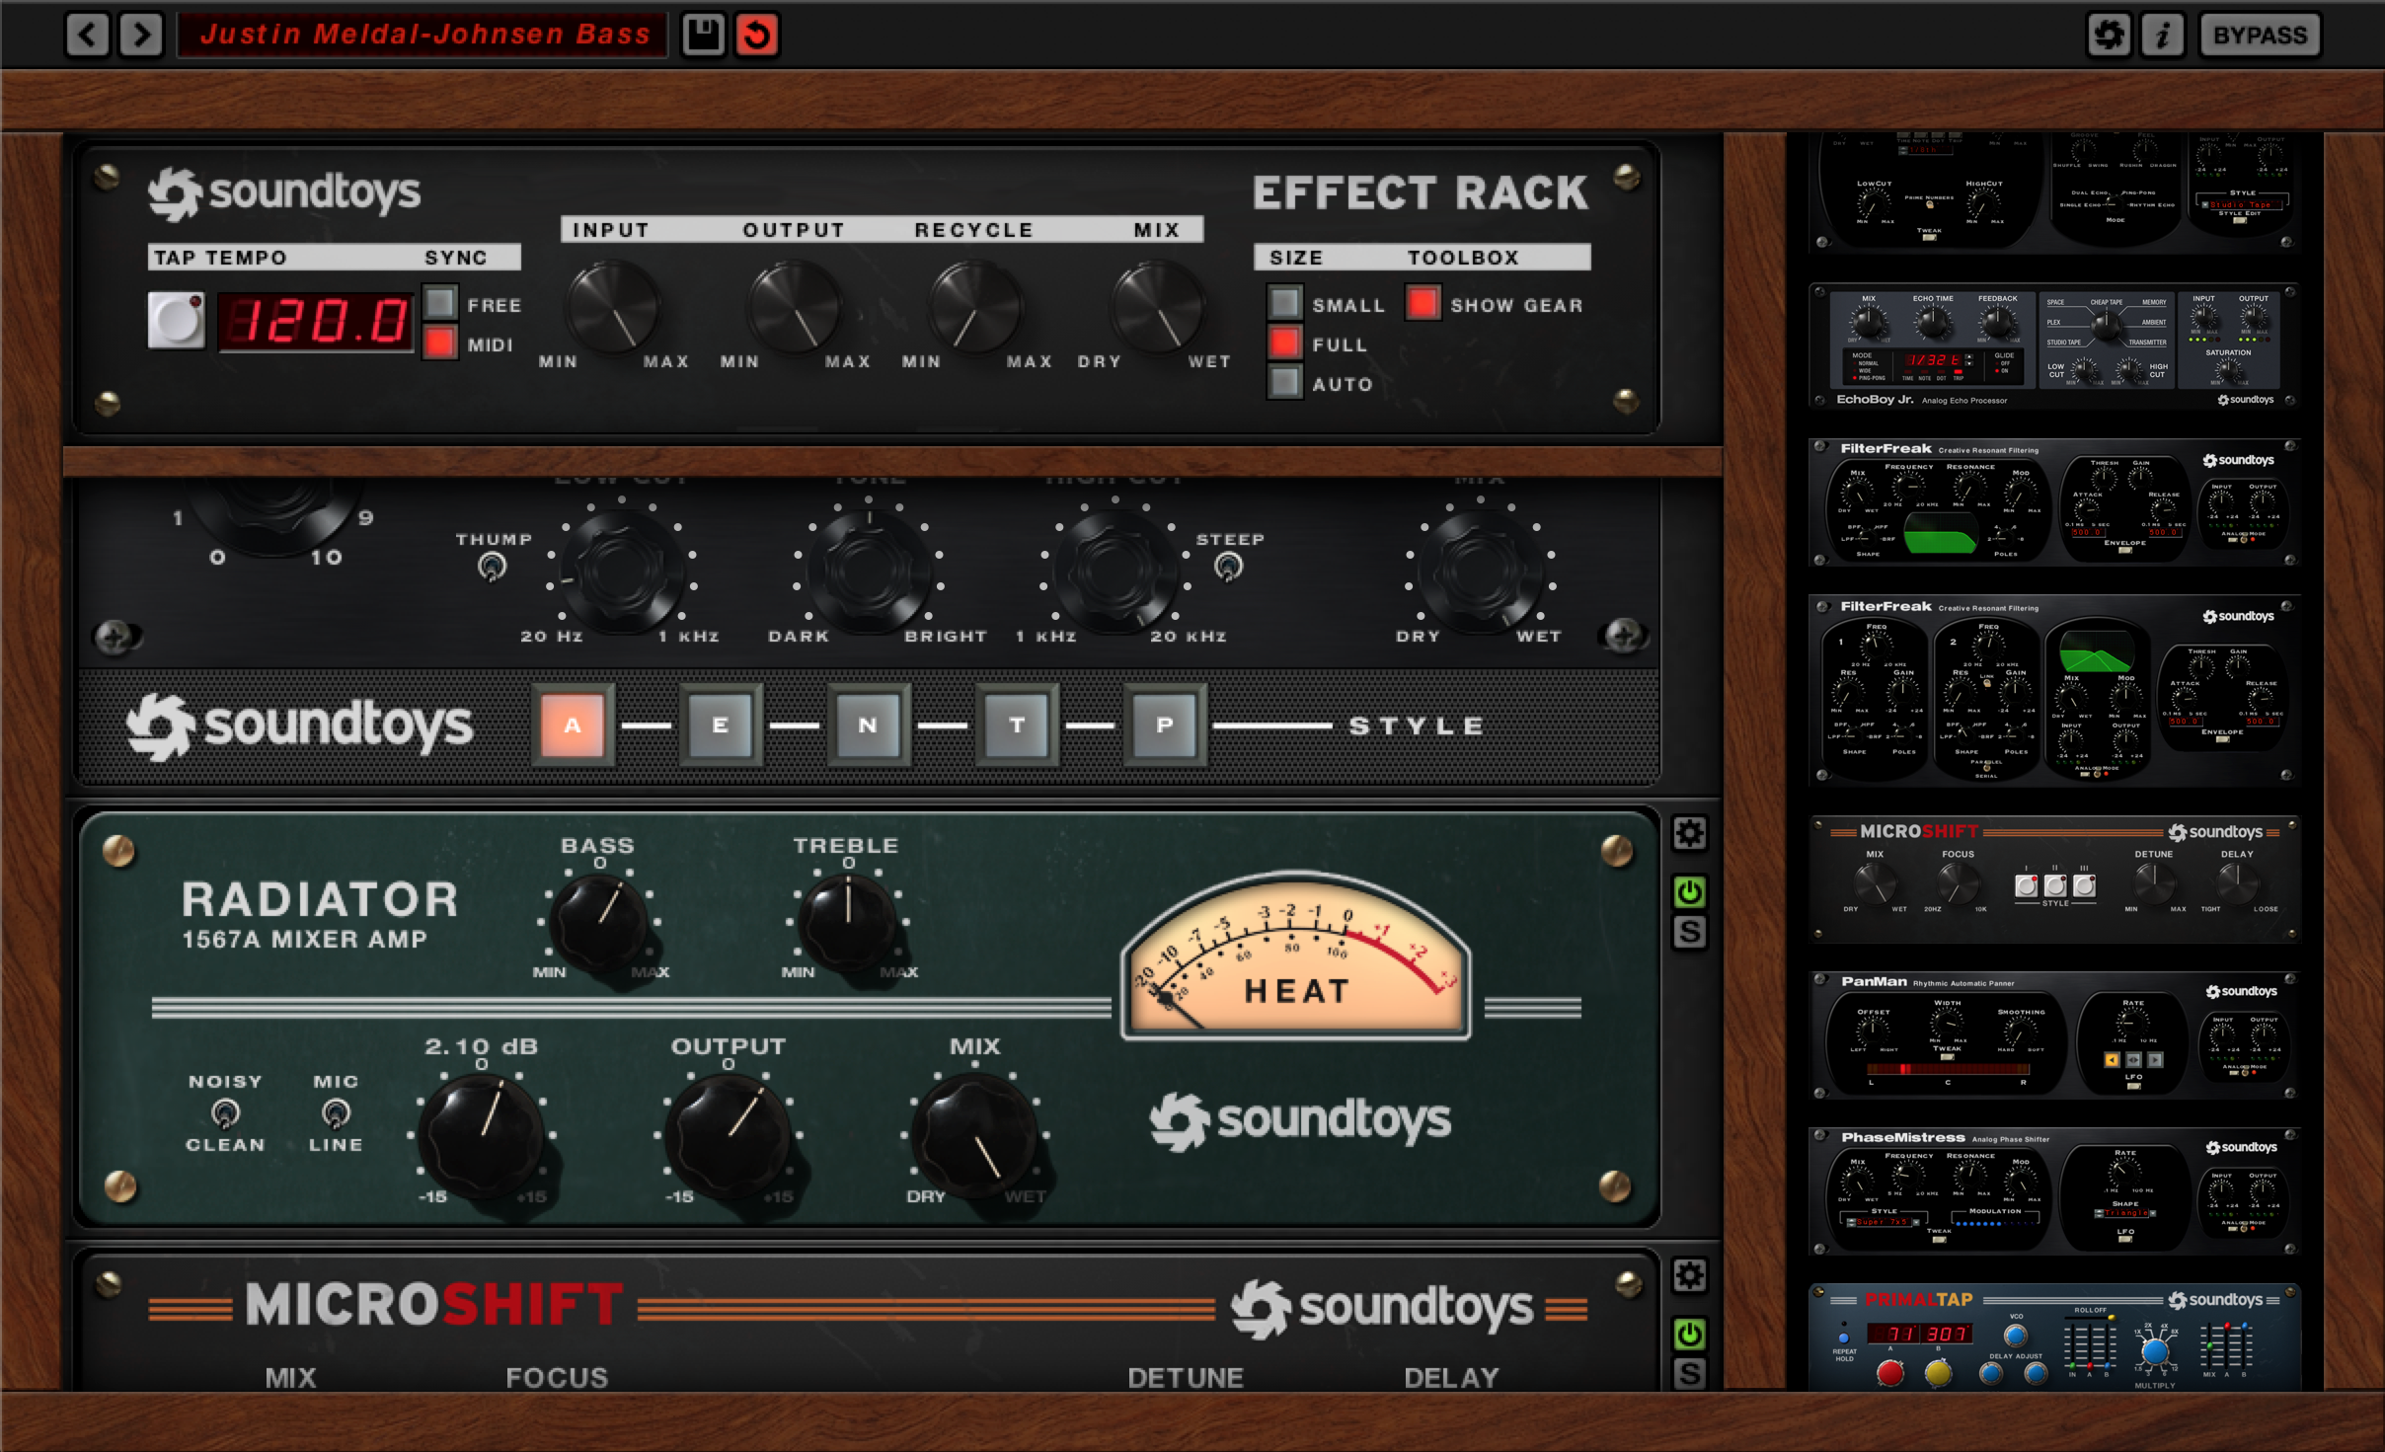Select SMALL rack size
Viewport: 2385px width, 1452px height.
click(x=1285, y=303)
